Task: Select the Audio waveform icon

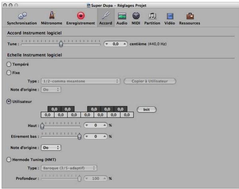Action: click(x=122, y=16)
